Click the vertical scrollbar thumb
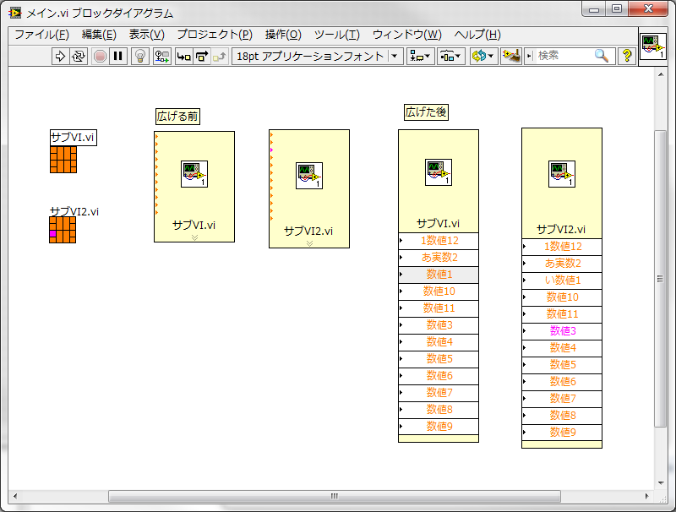This screenshot has width=676, height=512. 660,279
